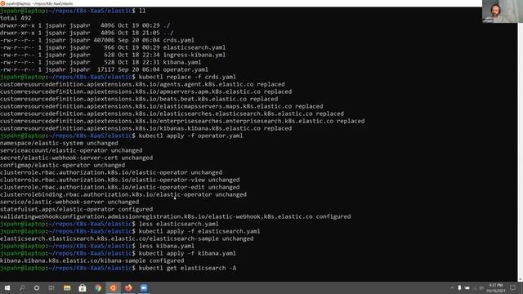
Task: Click 'statefulset.apps/elastic-operator configured' line
Action: [76, 209]
